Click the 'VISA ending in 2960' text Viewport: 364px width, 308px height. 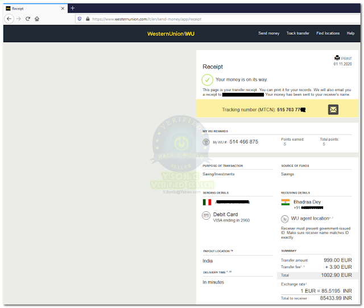click(231, 220)
